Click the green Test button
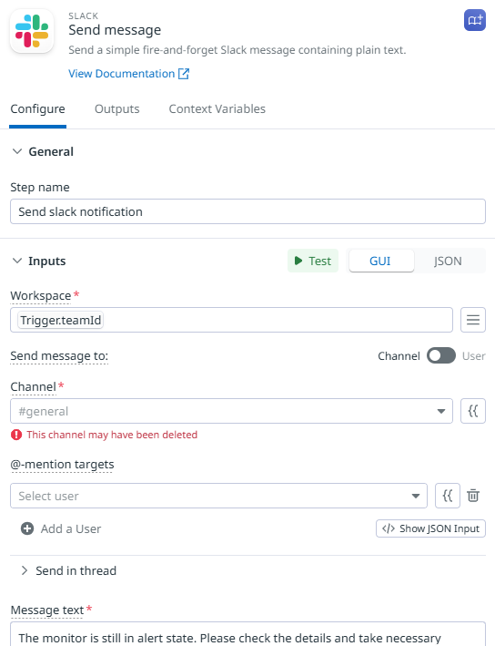 click(x=313, y=261)
